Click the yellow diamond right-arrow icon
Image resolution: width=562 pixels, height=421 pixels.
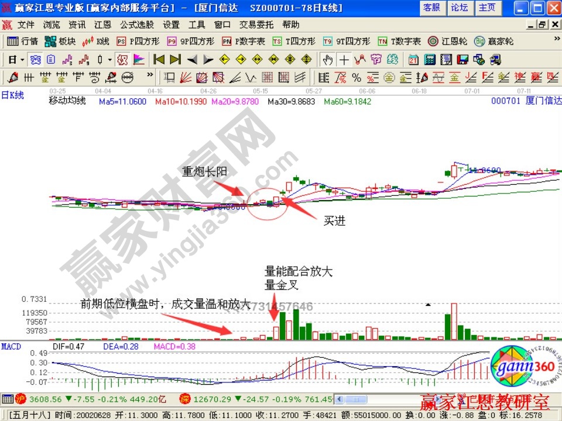(x=241, y=60)
